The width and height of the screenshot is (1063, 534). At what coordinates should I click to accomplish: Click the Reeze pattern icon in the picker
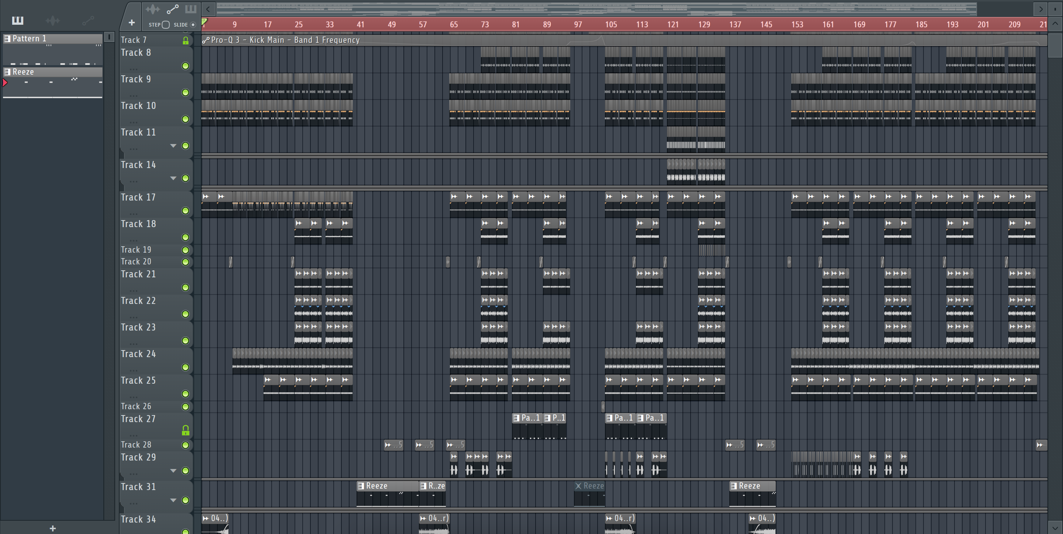7,72
